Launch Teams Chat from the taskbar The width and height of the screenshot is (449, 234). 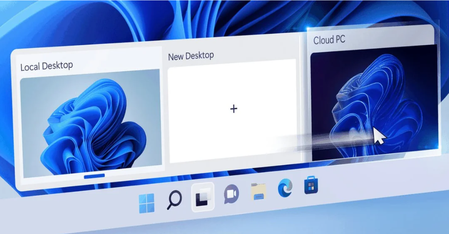pos(231,195)
